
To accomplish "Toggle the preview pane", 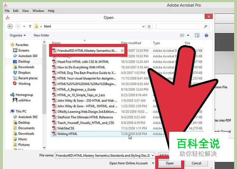I will pos(197,36).
